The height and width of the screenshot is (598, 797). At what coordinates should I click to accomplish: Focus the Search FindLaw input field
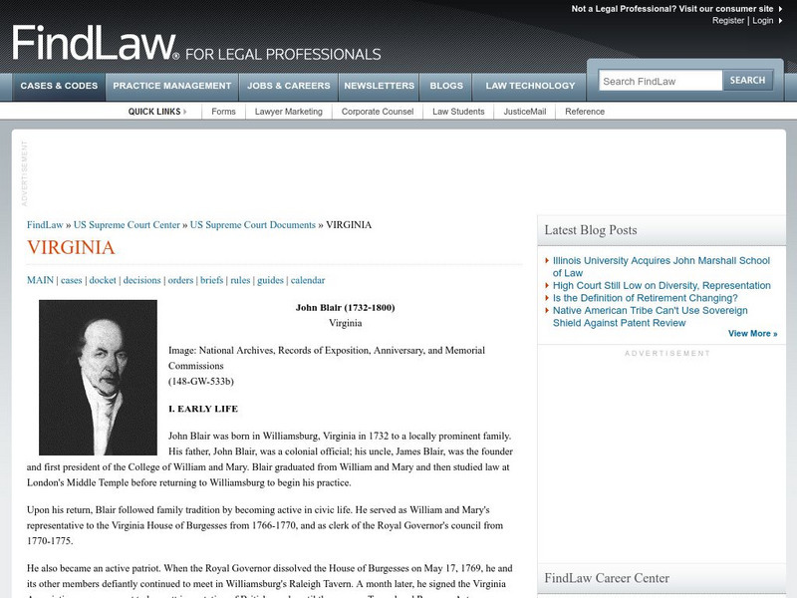point(661,81)
